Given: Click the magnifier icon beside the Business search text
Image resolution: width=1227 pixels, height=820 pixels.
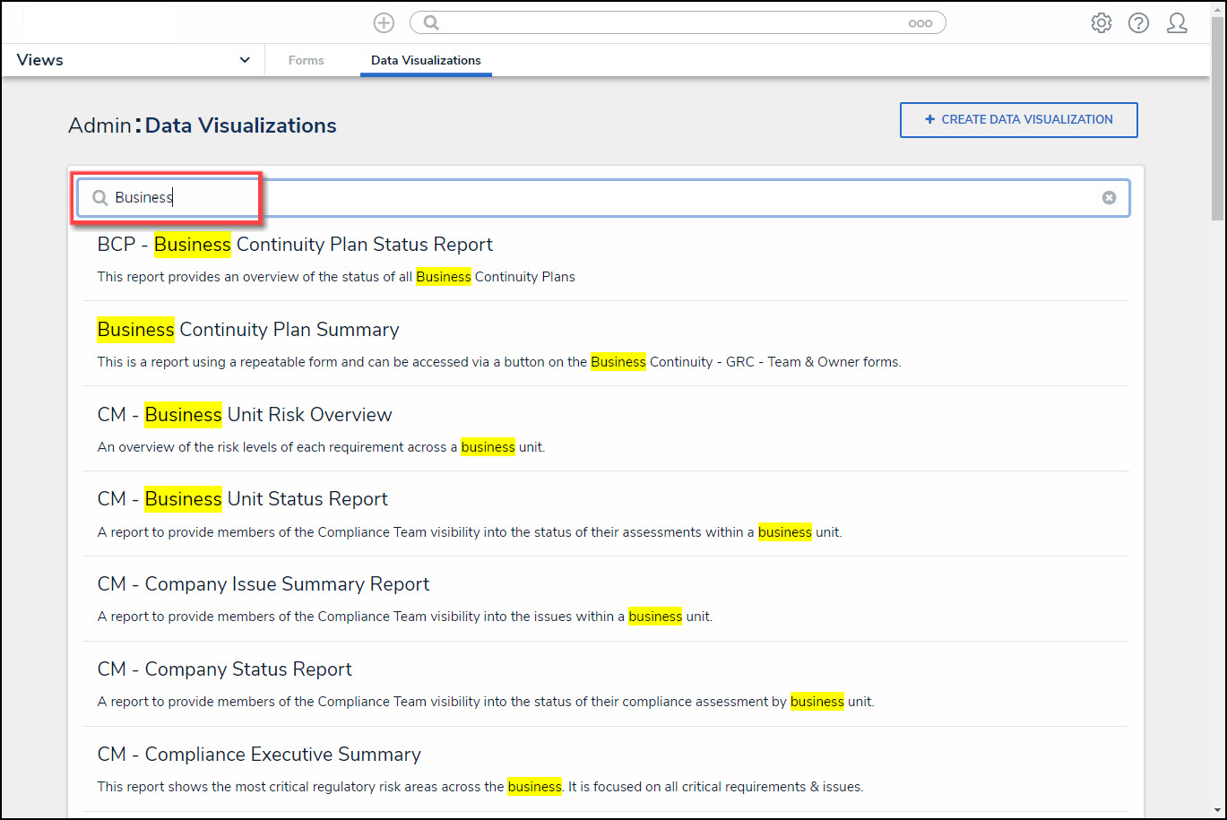Looking at the screenshot, I should click(100, 198).
